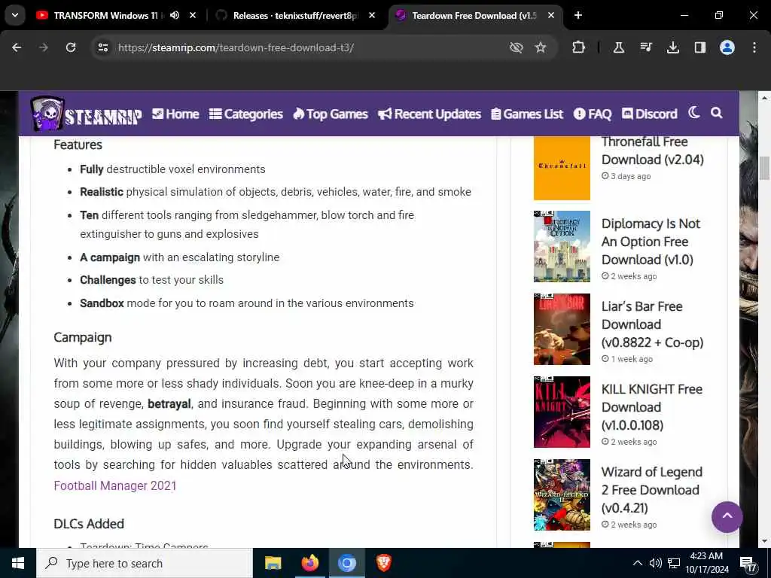Open the browser Downloads icon
This screenshot has width=771, height=578.
[672, 47]
